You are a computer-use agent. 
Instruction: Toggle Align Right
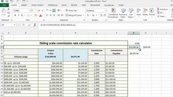[54, 15]
